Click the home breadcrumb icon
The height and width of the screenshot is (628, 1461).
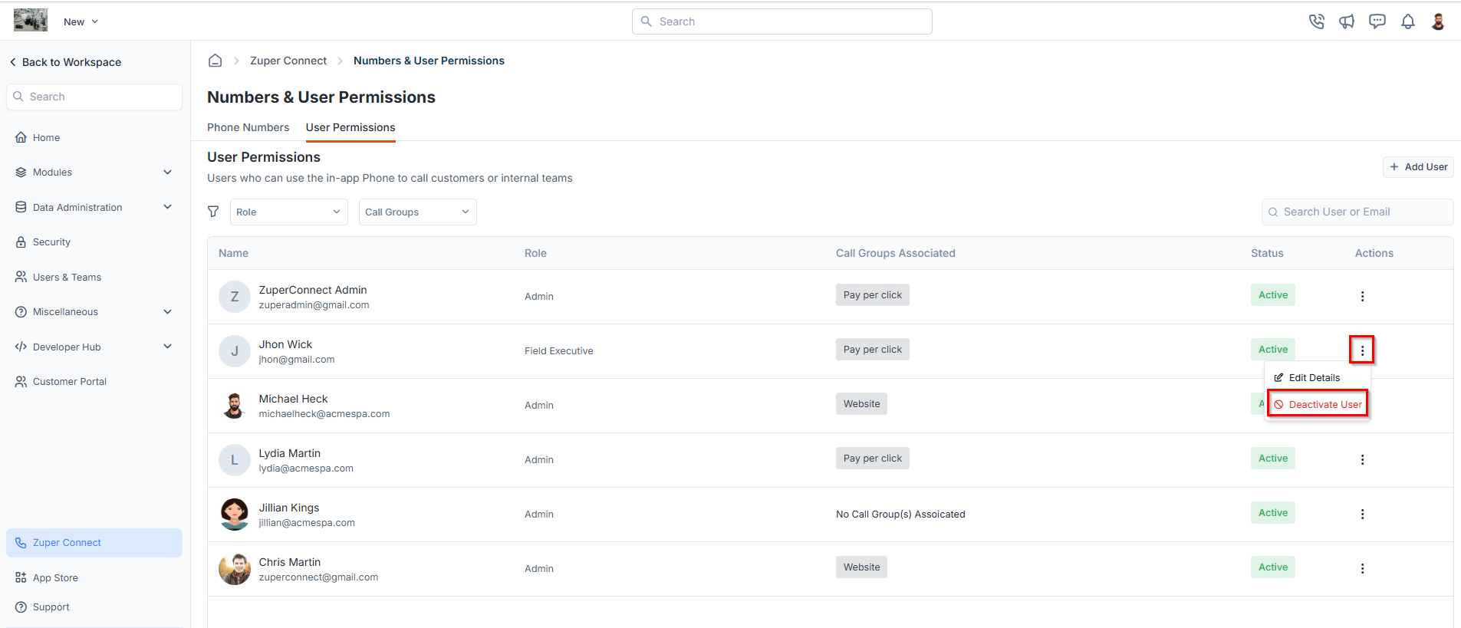coord(216,61)
